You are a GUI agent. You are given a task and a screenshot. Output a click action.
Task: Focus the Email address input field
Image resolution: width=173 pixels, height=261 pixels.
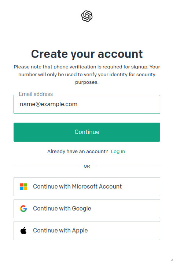tap(87, 104)
